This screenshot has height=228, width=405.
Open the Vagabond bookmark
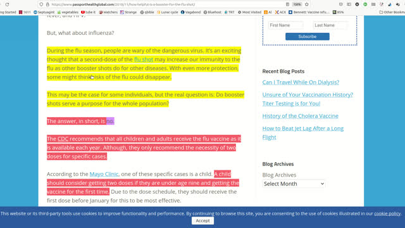[190, 12]
